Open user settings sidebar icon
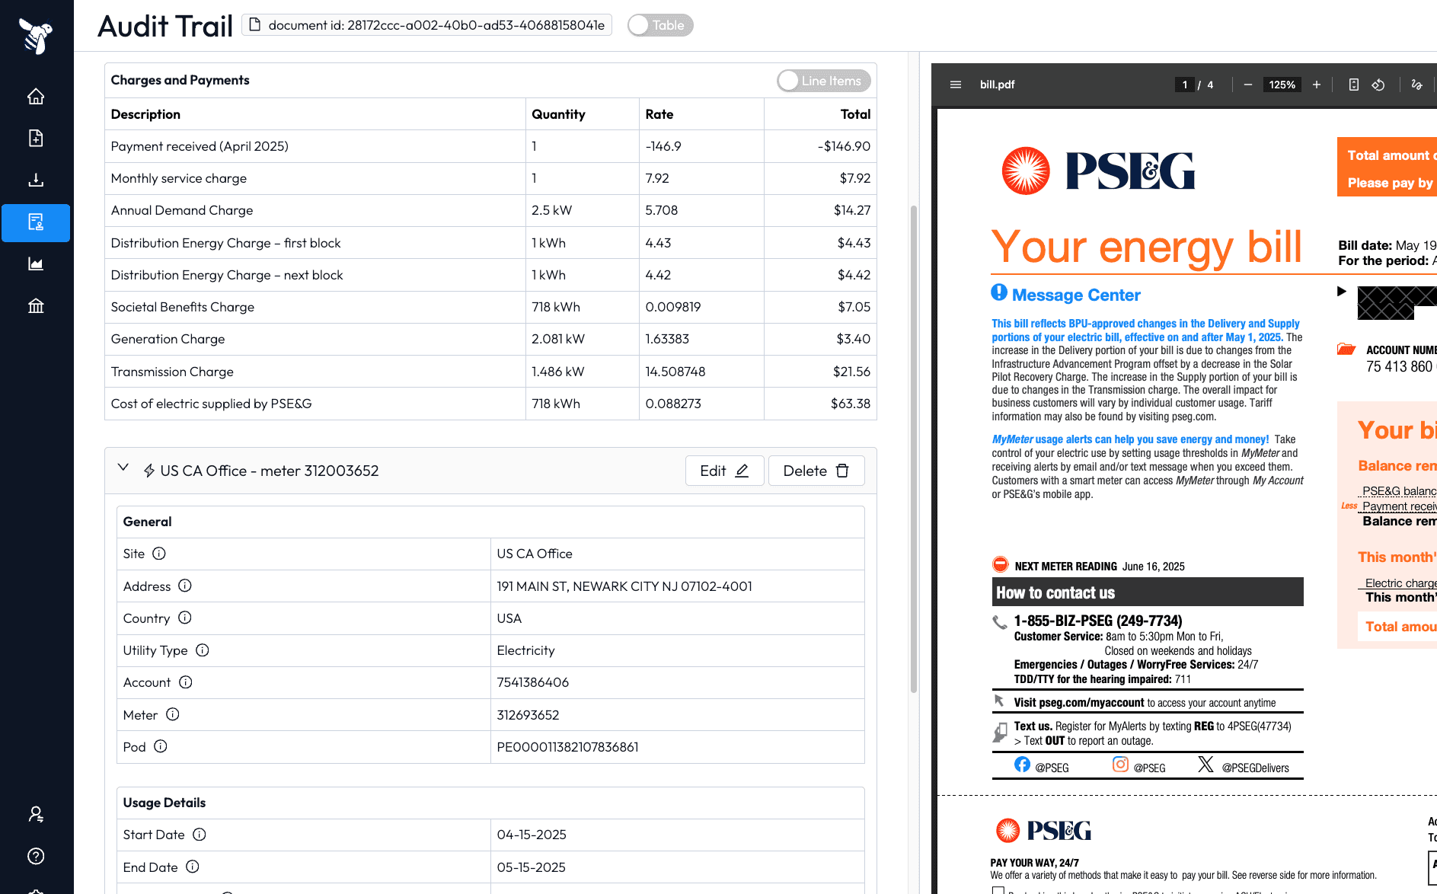This screenshot has height=894, width=1437. (x=36, y=814)
